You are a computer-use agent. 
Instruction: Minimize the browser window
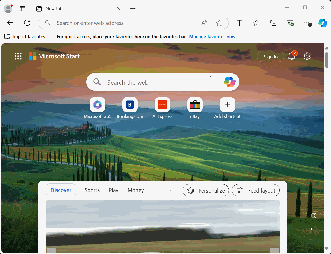pos(287,8)
